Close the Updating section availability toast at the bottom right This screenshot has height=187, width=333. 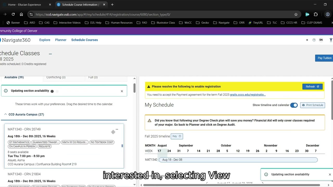(330, 175)
